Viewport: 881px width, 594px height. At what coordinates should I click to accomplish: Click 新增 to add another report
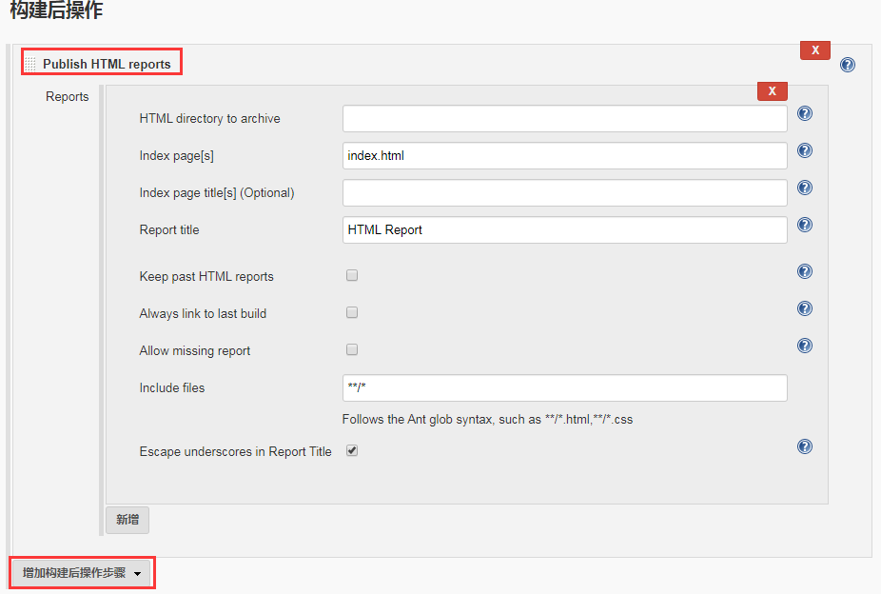[127, 520]
